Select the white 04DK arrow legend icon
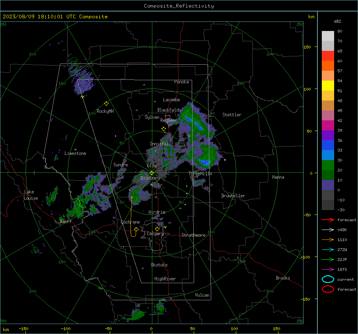Viewport: 358px width, 334px height. coord(328,230)
